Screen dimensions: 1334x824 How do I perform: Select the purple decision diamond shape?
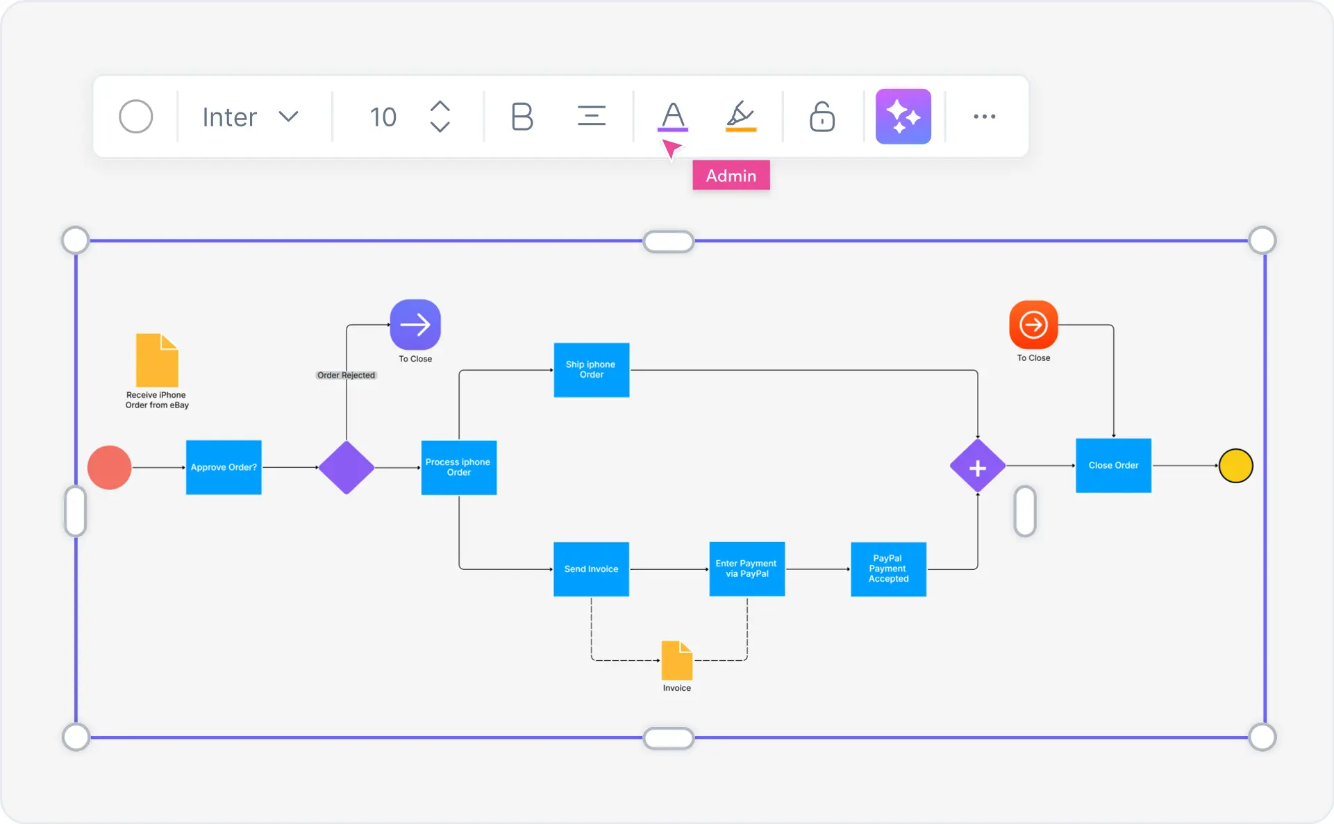click(347, 467)
